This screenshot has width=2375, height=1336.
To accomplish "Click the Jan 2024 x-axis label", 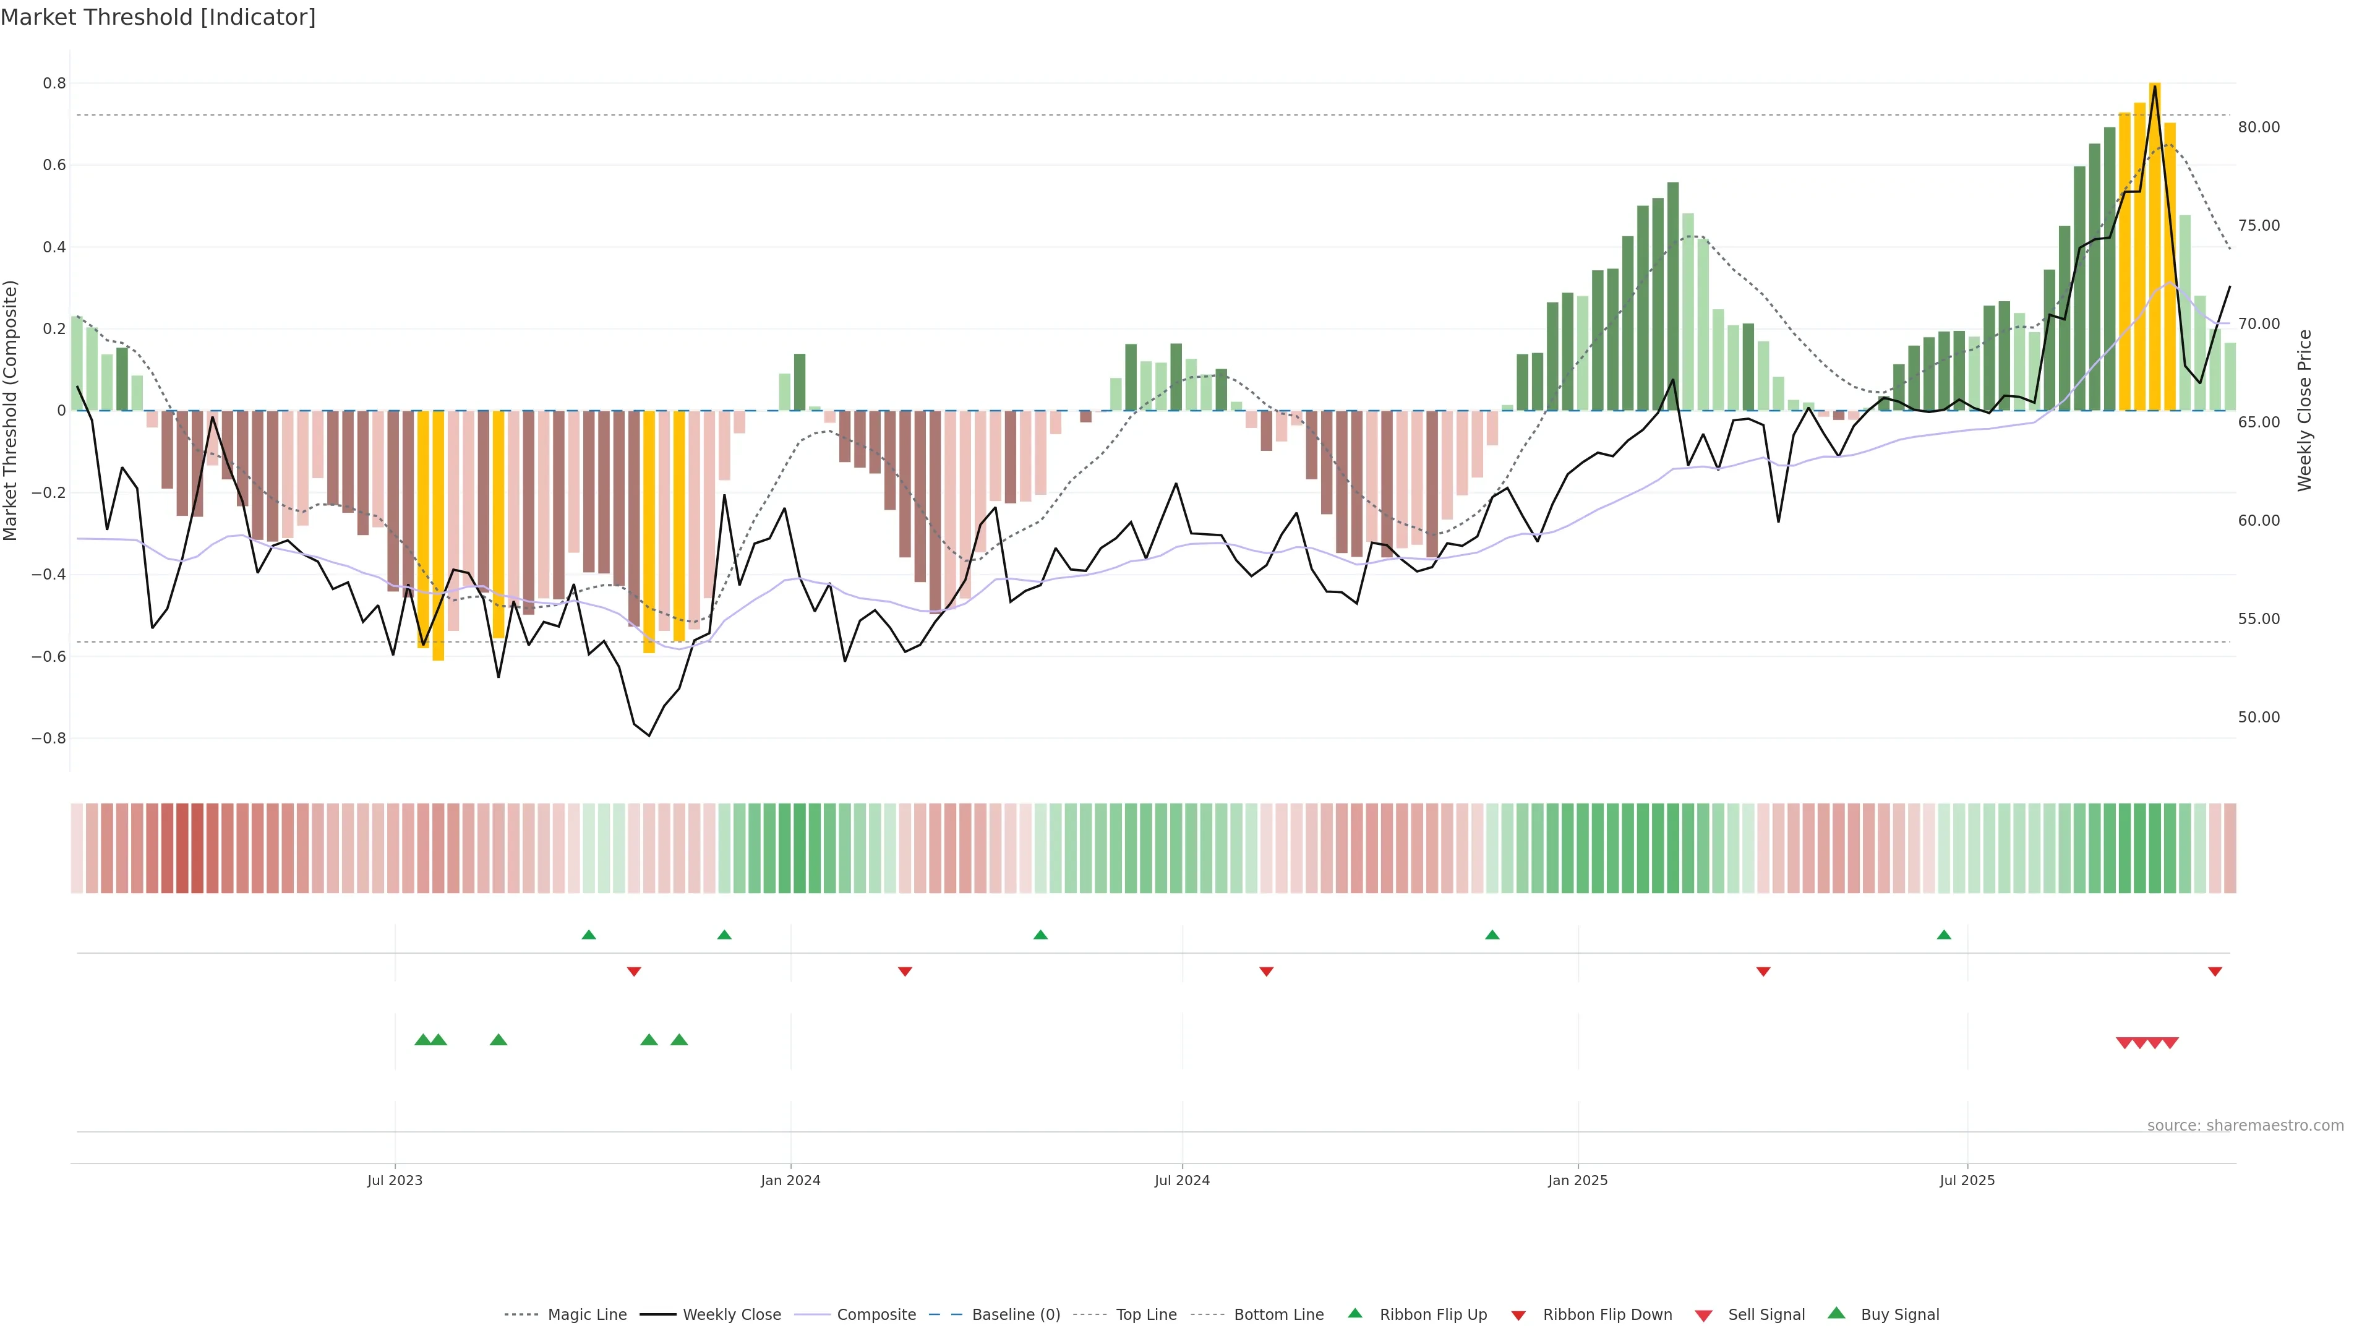I will point(790,1180).
